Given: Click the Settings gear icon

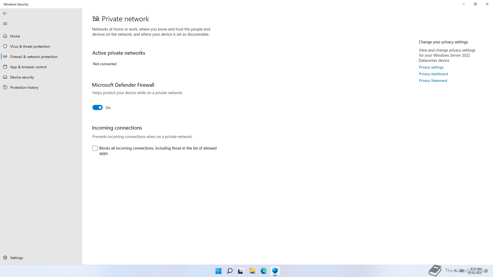Looking at the screenshot, I should 5,258.
